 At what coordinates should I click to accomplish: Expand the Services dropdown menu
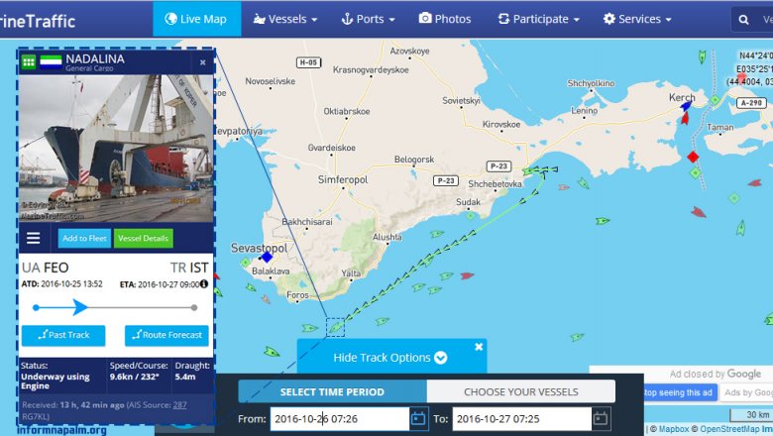[x=637, y=19]
